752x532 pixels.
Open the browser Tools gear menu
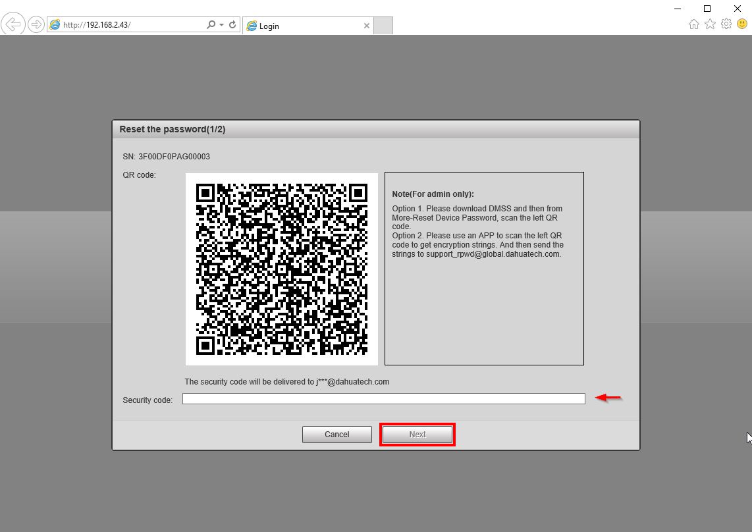tap(726, 24)
